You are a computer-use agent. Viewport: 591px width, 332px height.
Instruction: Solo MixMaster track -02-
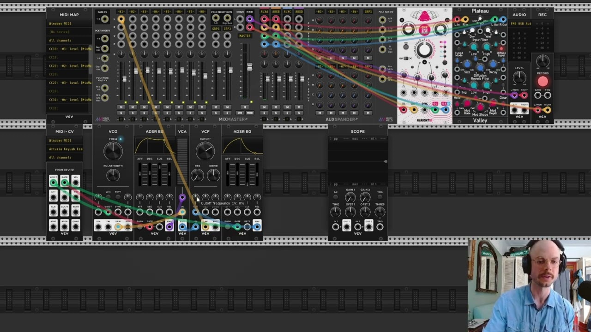[133, 113]
